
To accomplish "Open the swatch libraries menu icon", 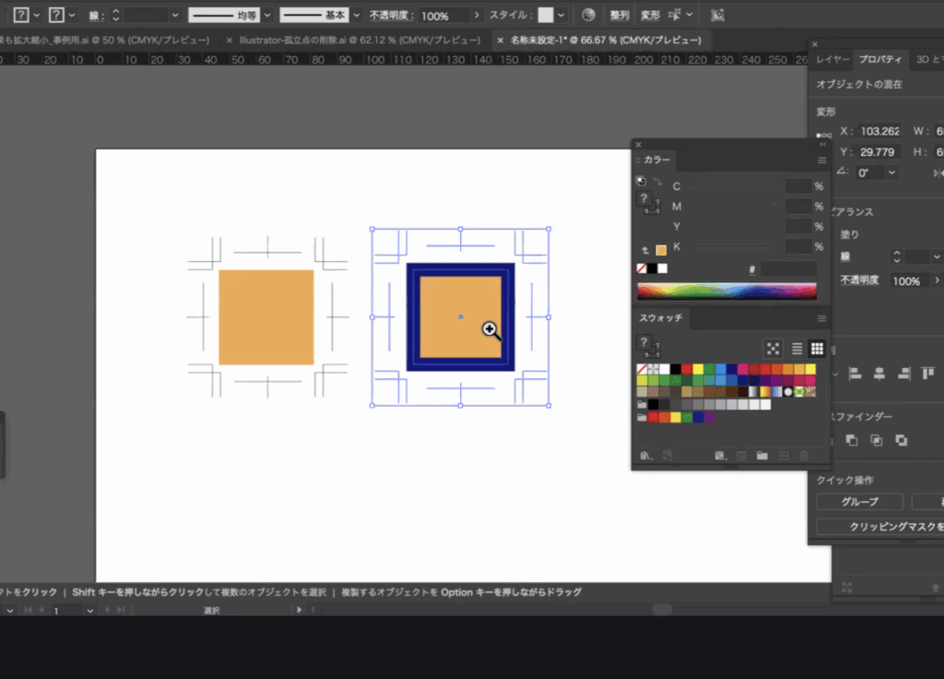I will [x=645, y=455].
